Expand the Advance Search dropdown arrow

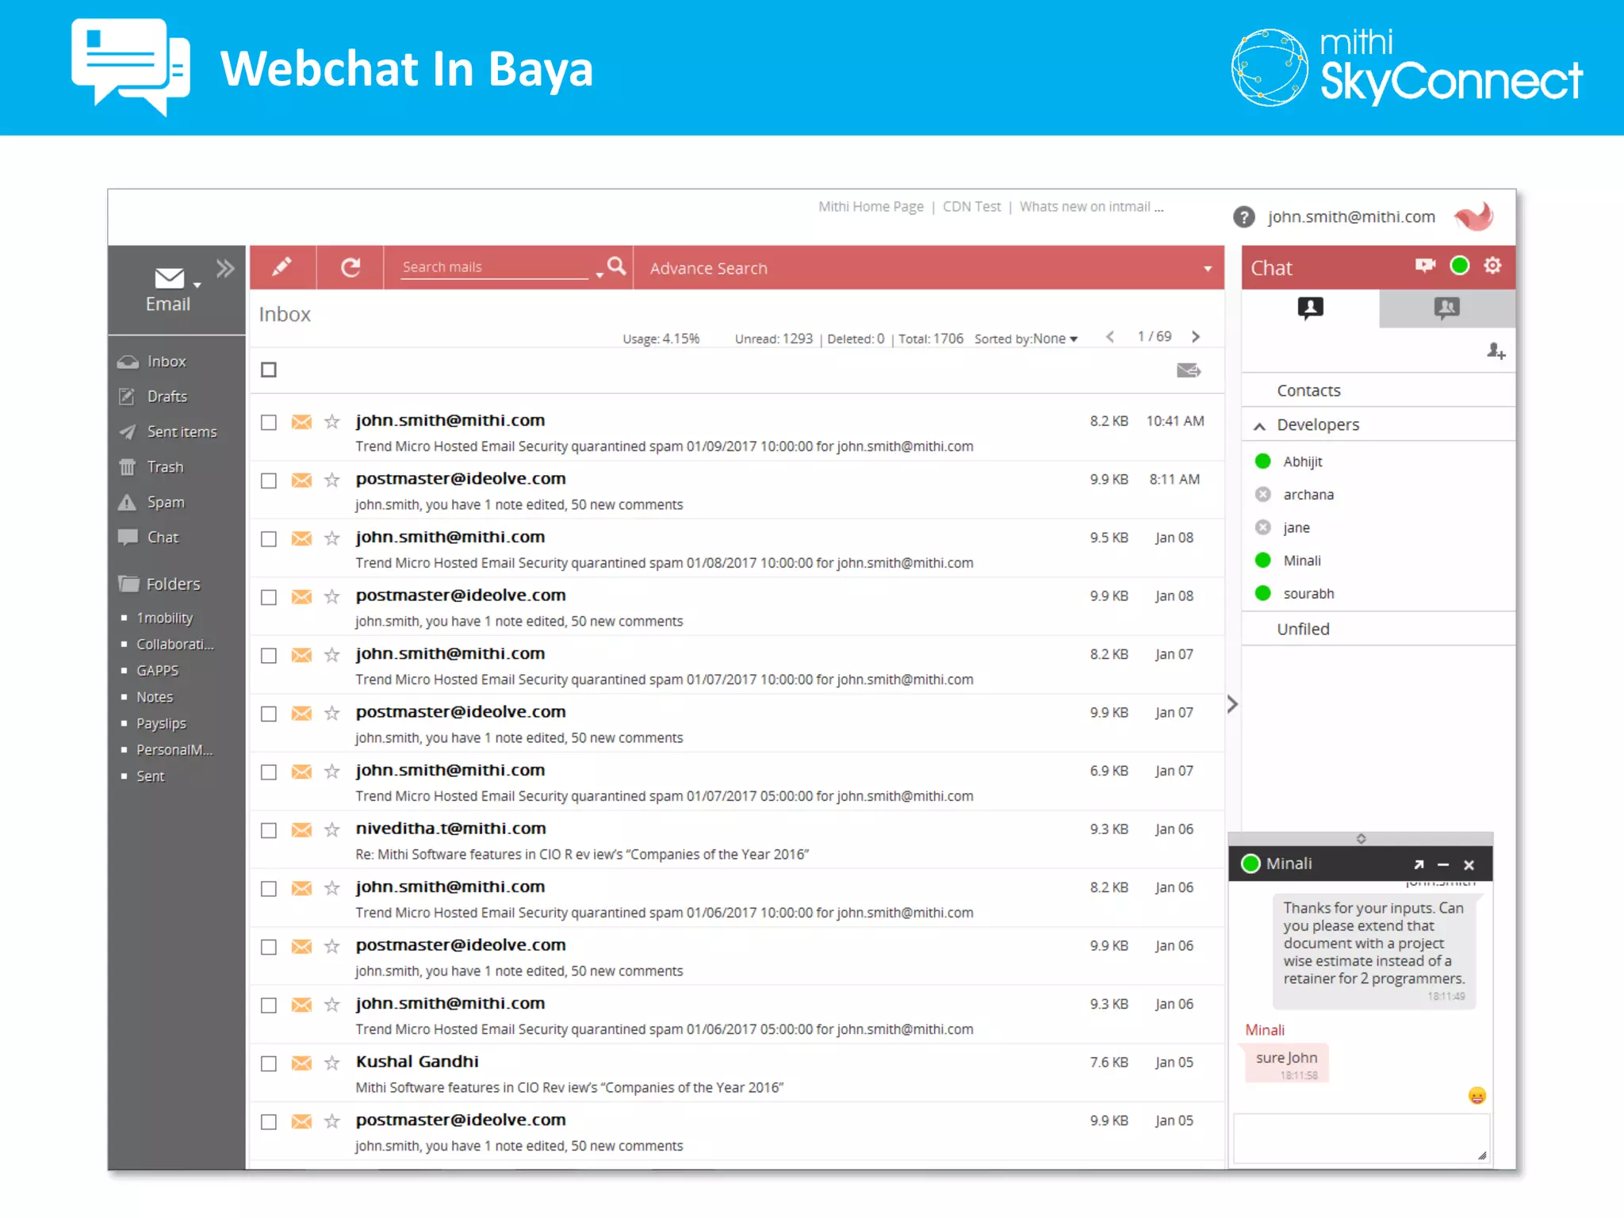(1207, 269)
